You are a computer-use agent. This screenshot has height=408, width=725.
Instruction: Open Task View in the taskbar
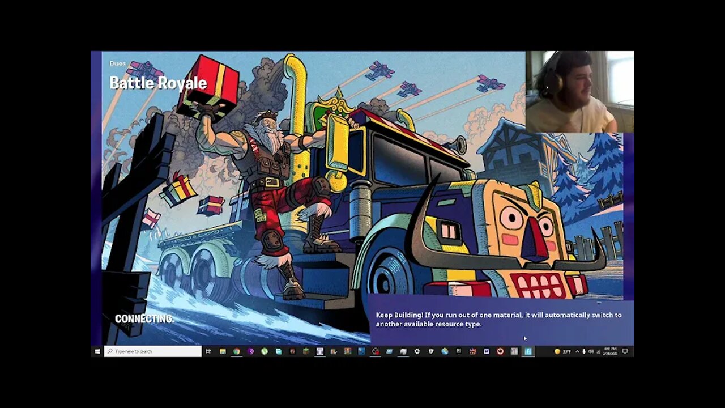[208, 351]
